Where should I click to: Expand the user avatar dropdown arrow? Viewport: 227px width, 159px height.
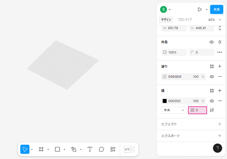click(x=170, y=10)
